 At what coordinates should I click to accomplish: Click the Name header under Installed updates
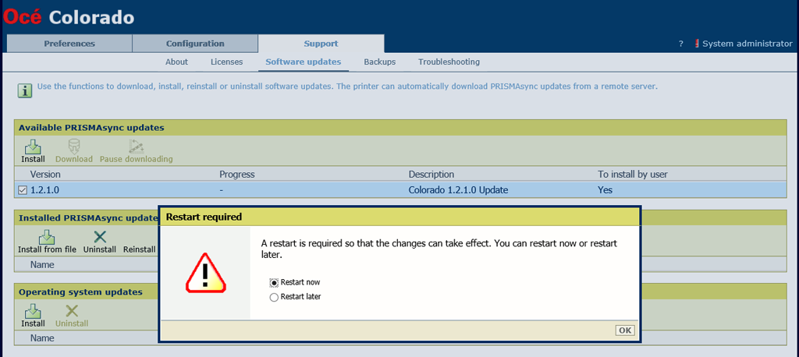pos(42,264)
